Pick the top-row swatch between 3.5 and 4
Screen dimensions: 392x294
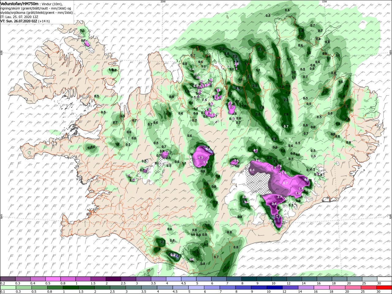click(x=158, y=279)
